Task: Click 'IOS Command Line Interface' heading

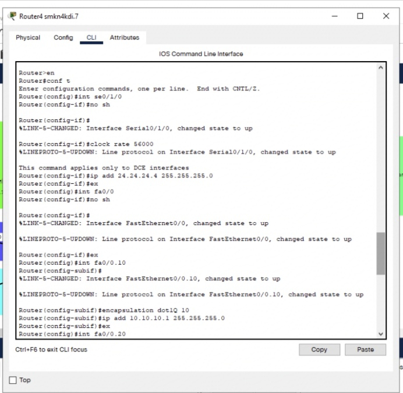Action: [x=201, y=54]
